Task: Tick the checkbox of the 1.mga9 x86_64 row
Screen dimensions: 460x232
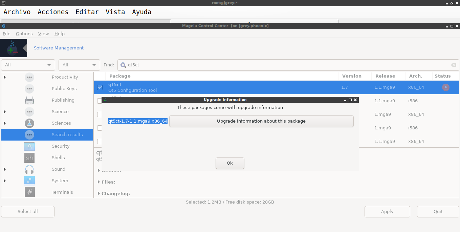Action: tap(99, 114)
